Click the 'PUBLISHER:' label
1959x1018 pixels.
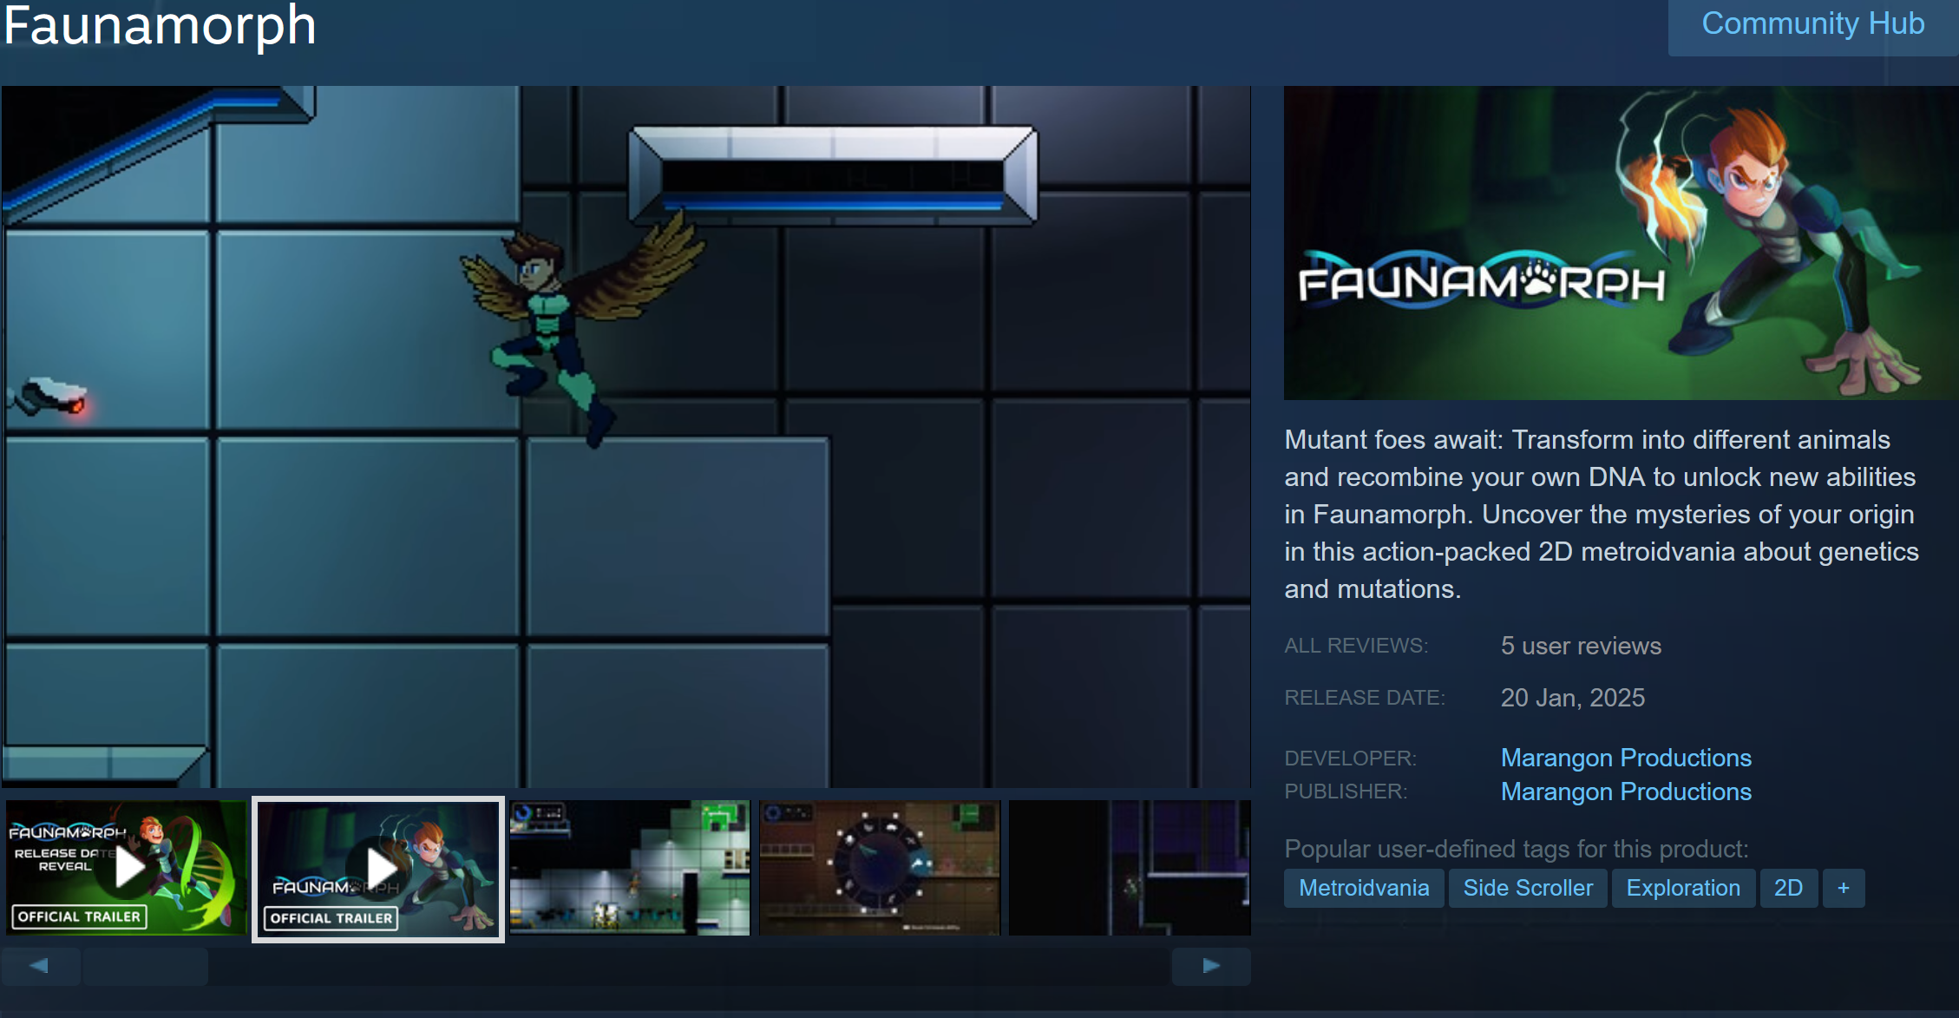(x=1346, y=791)
